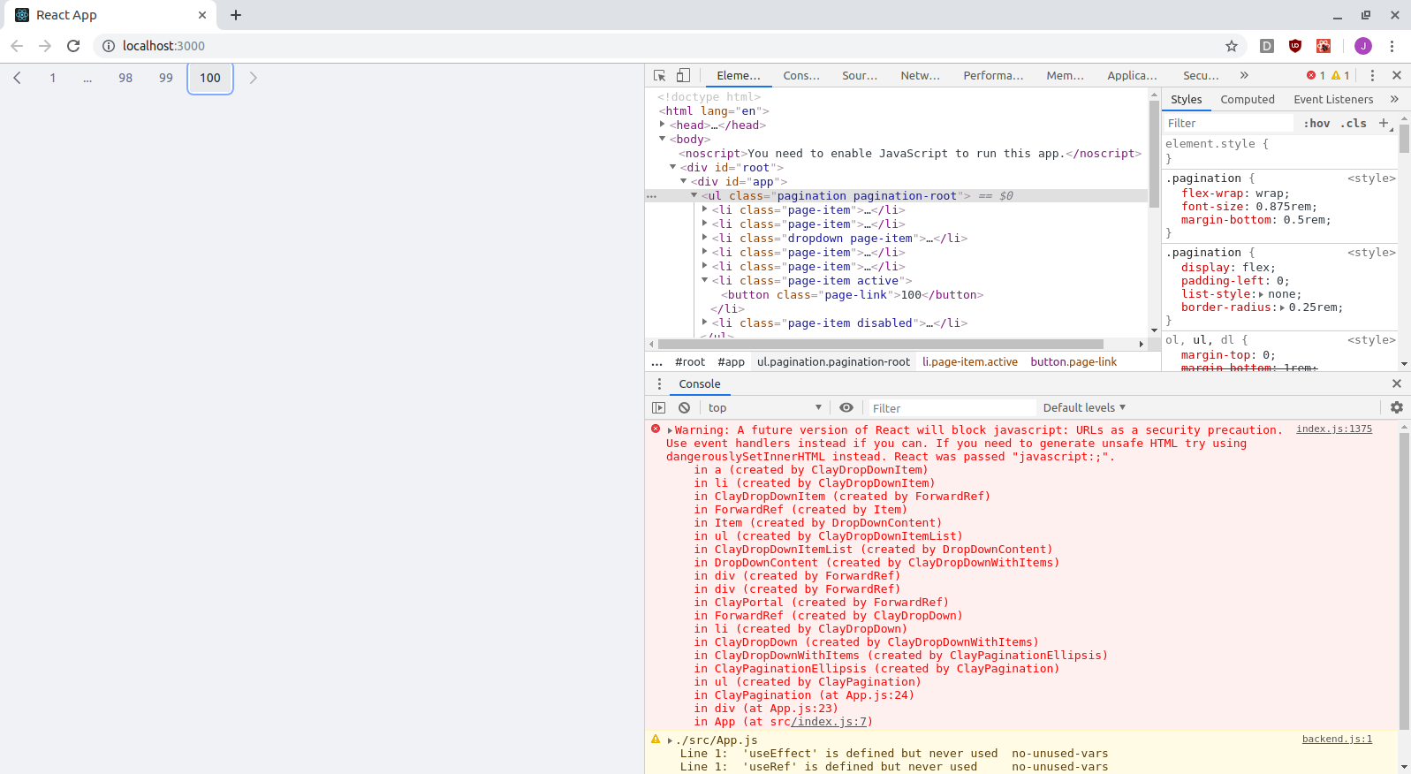Open console settings gear

click(1397, 407)
